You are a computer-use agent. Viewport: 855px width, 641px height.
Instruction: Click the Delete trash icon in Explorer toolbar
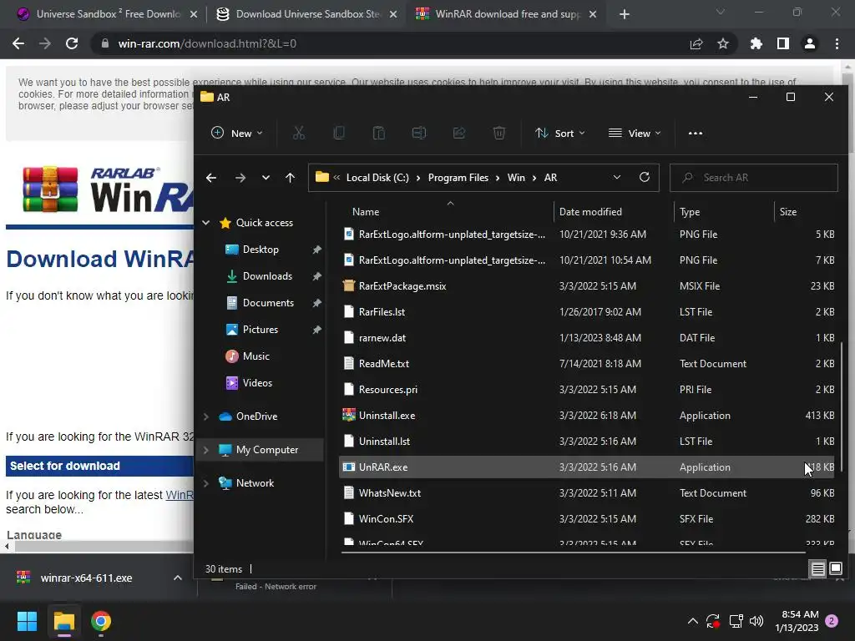tap(499, 133)
